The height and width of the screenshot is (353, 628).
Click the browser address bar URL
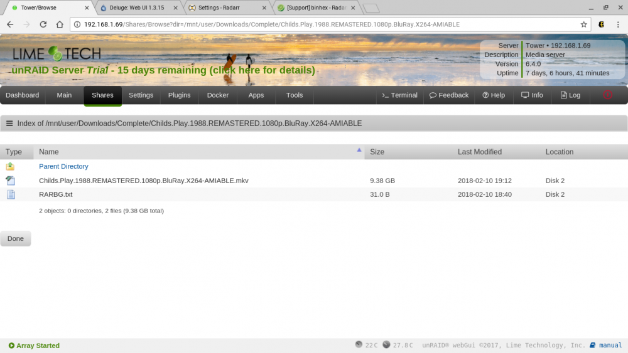click(272, 24)
